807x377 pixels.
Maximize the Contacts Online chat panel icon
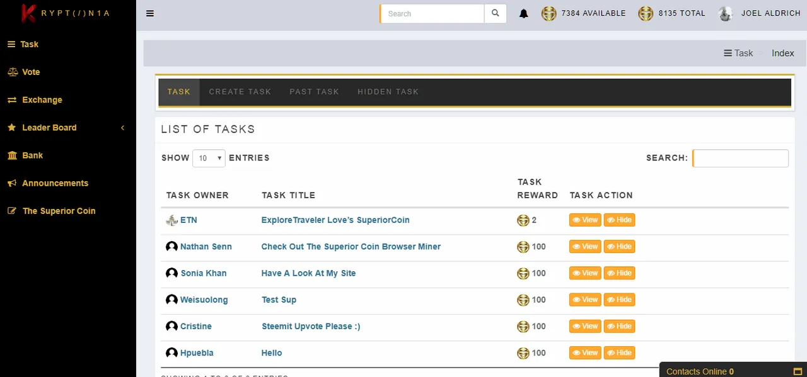(797, 371)
